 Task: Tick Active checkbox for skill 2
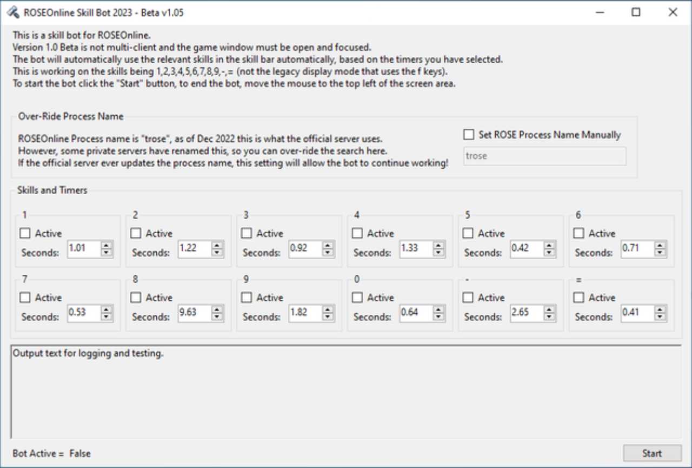click(x=136, y=233)
